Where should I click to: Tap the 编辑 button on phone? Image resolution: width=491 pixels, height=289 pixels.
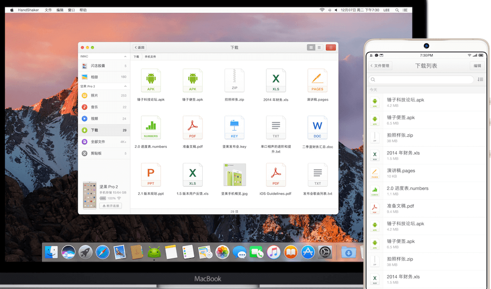(477, 66)
